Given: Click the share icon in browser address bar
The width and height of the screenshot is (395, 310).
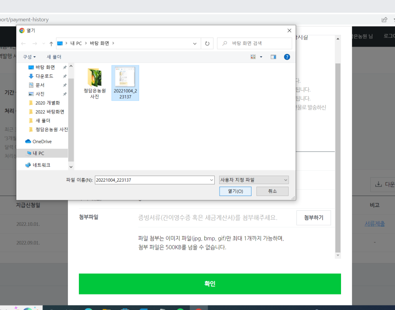Looking at the screenshot, I should tap(384, 20).
